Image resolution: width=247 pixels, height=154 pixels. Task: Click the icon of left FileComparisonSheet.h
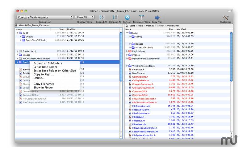pyautogui.click(x=20, y=99)
